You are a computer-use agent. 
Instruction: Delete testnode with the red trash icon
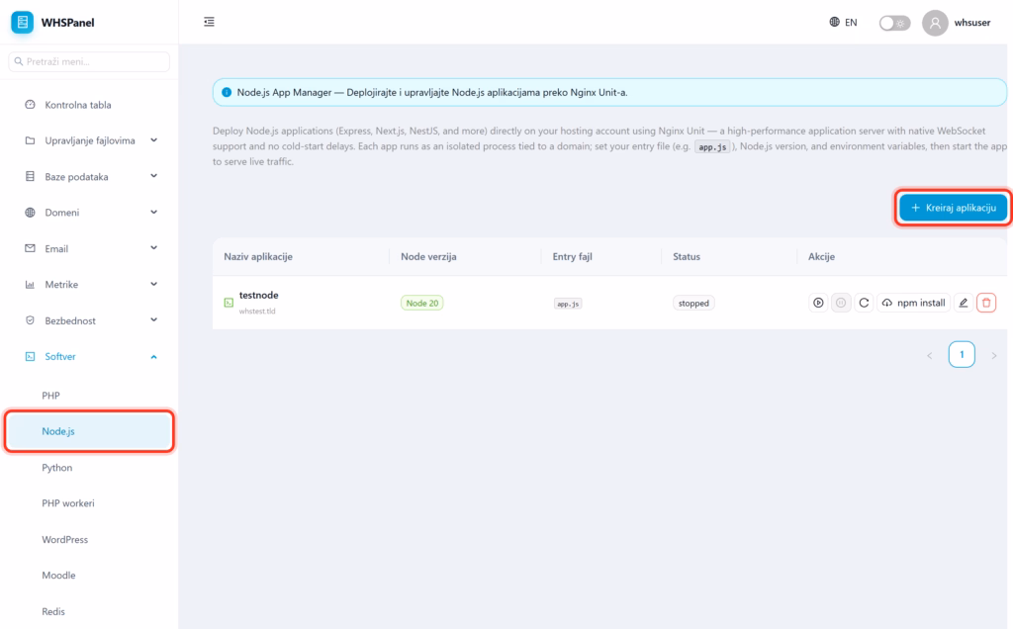tap(986, 303)
